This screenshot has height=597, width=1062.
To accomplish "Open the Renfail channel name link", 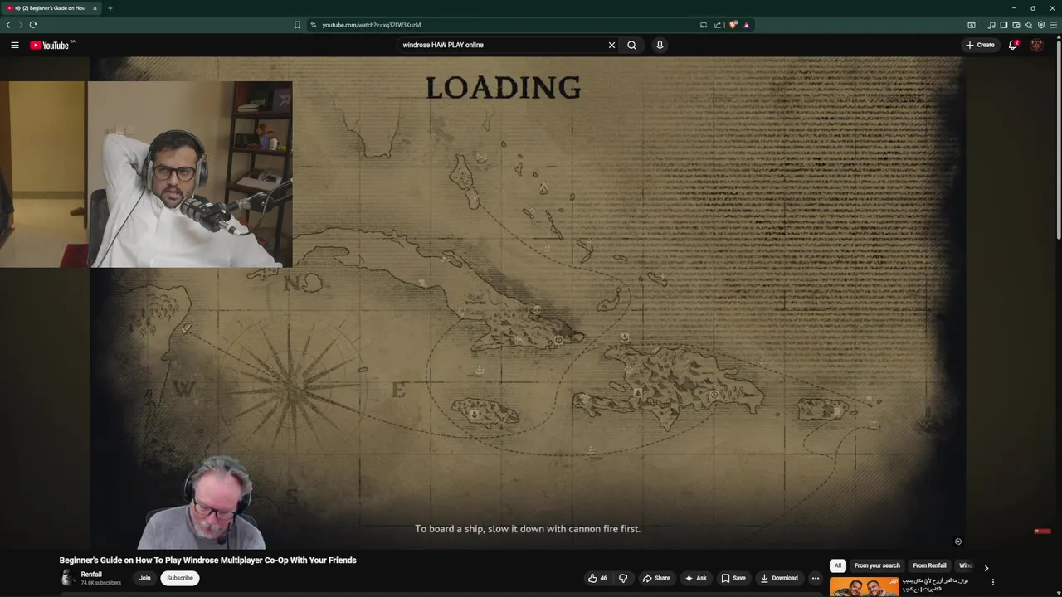I will [x=91, y=575].
